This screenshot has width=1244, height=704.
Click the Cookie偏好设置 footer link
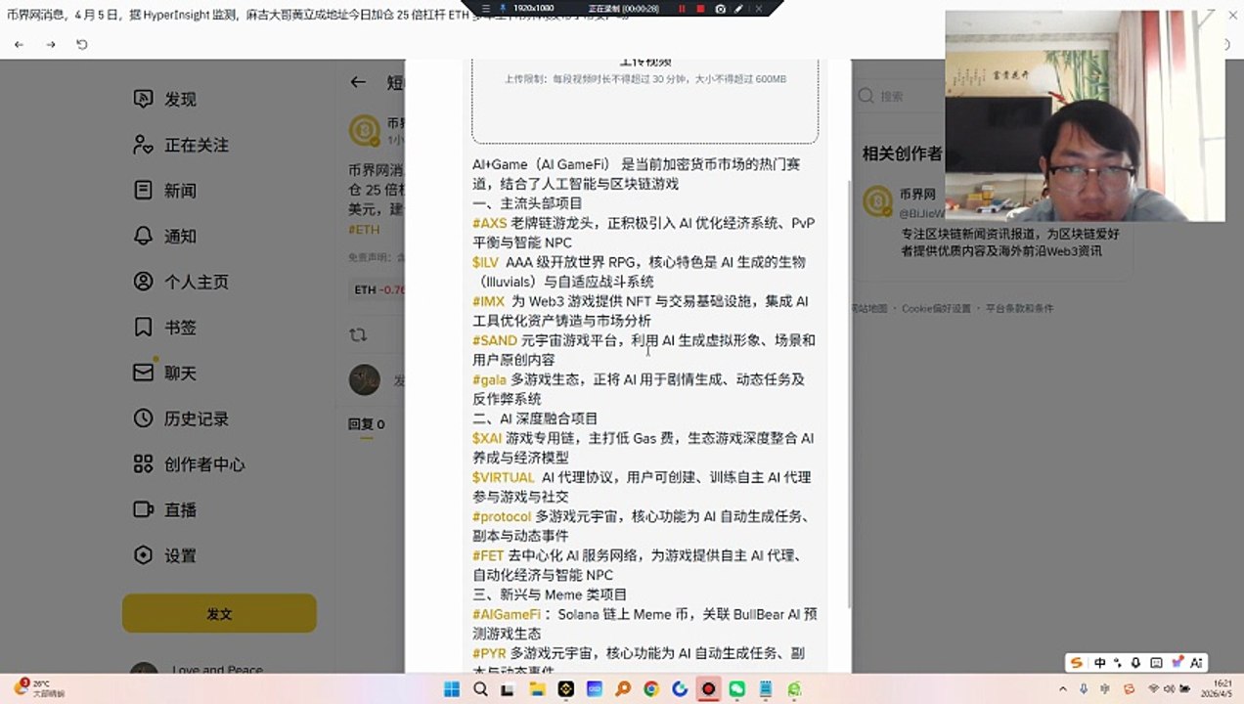(936, 308)
